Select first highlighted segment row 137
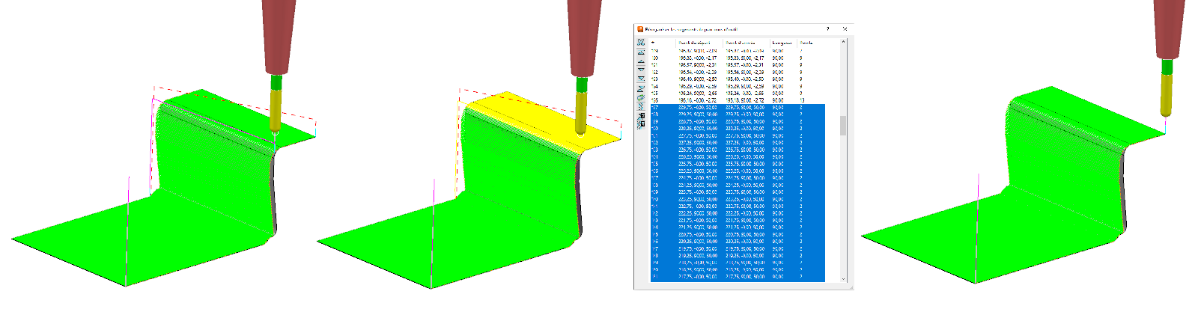 [737, 107]
